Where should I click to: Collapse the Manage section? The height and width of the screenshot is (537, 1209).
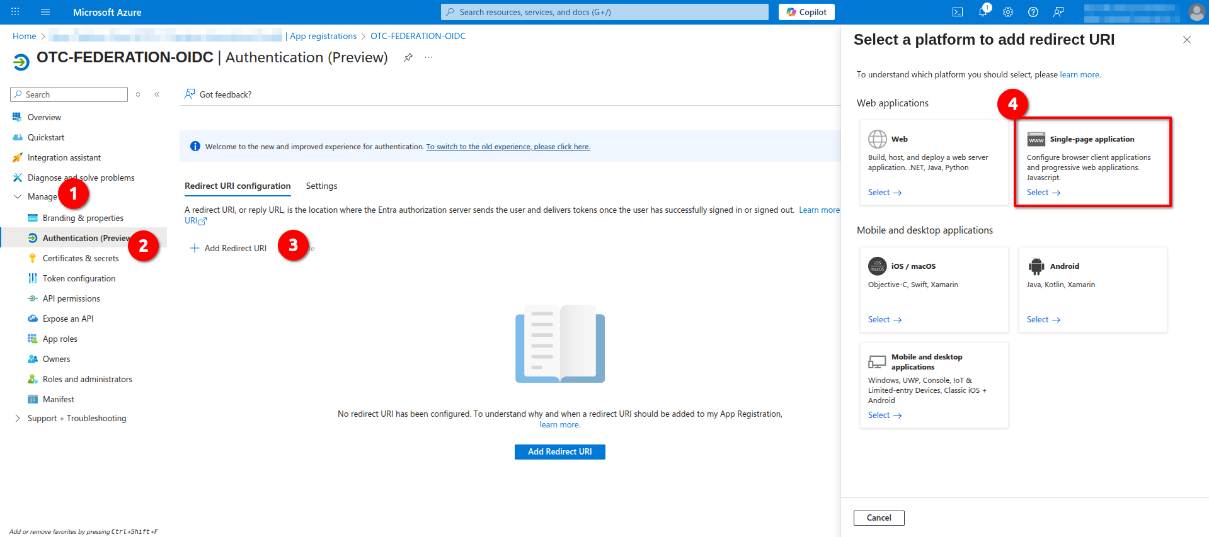[18, 196]
